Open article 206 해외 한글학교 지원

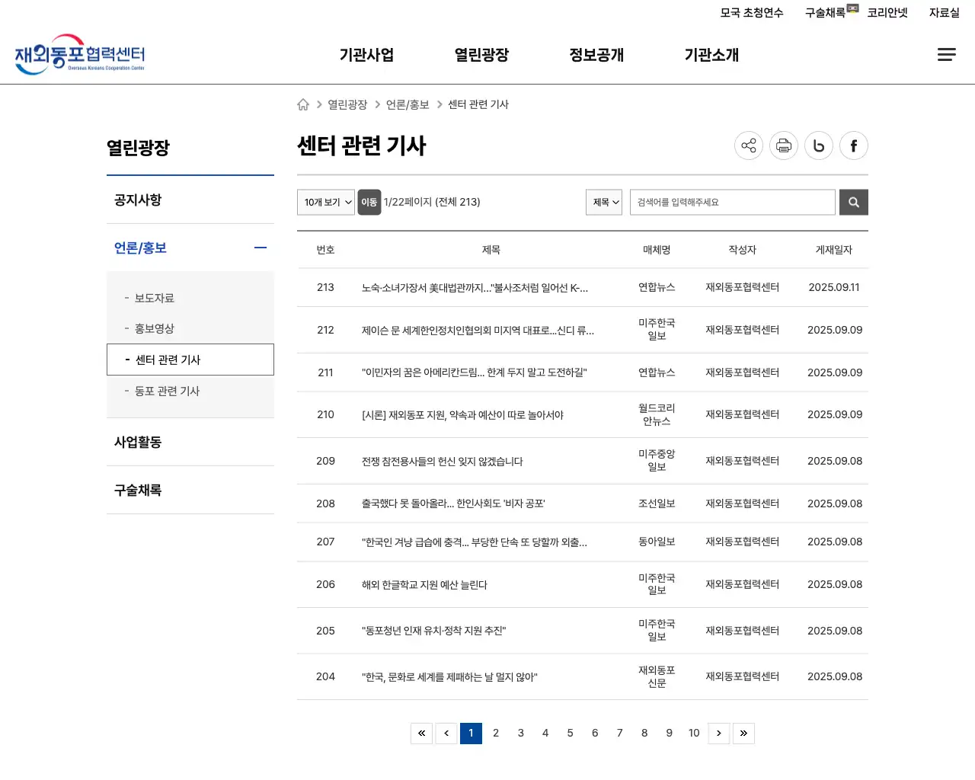[424, 584]
